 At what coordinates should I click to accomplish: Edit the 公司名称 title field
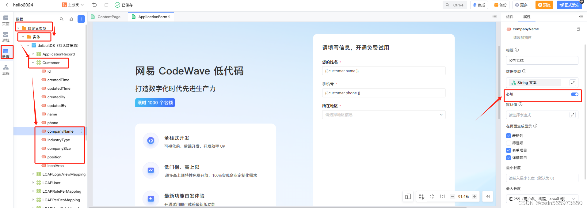click(x=542, y=60)
